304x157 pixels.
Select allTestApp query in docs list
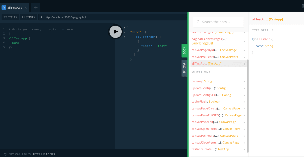point(218,64)
